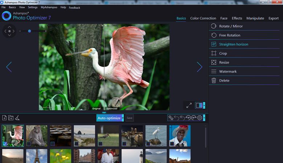
Task: Rotate the image 90° right
Action: (194, 118)
